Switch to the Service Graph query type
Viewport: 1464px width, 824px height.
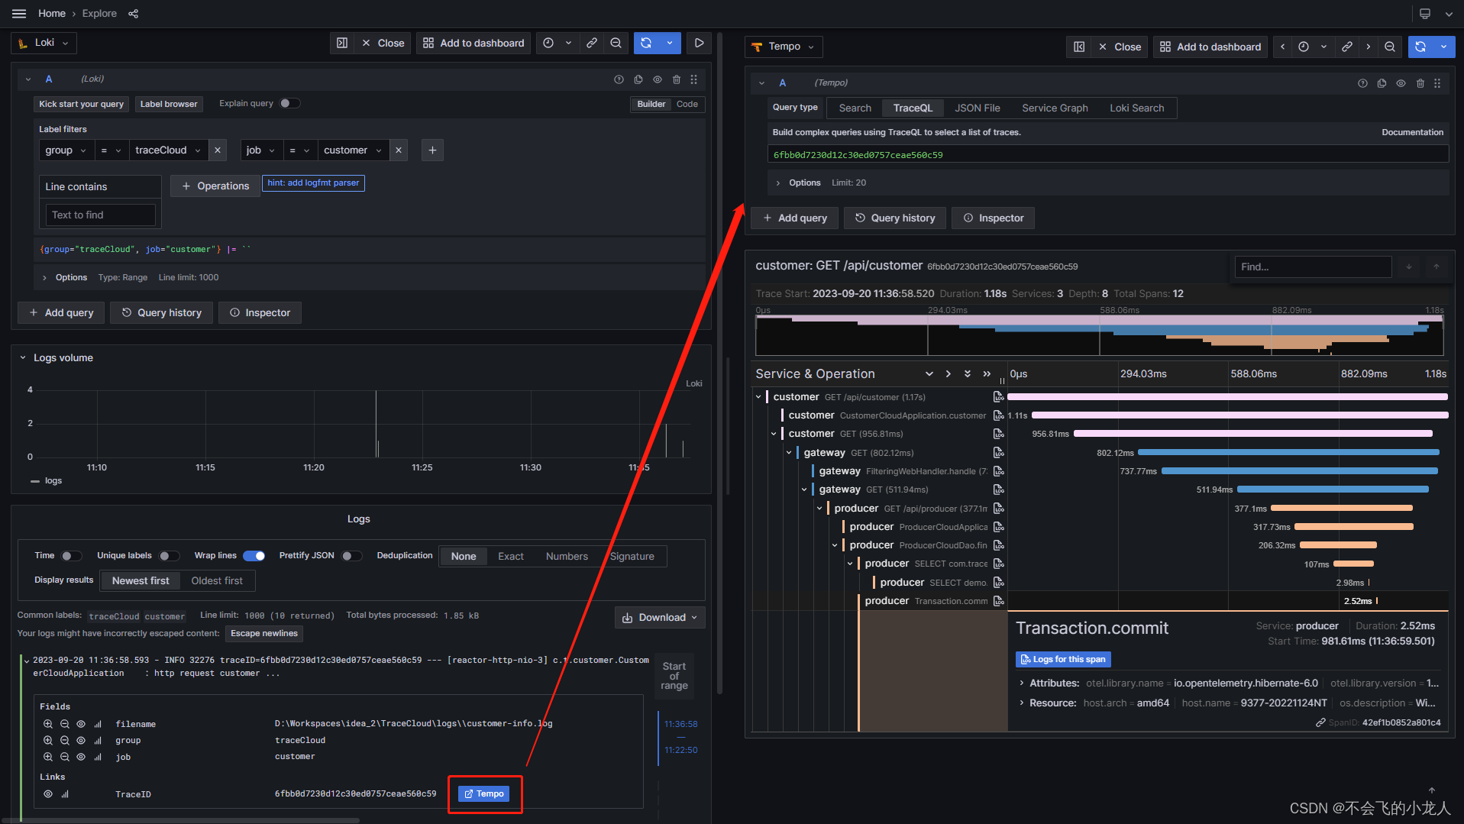[1055, 108]
